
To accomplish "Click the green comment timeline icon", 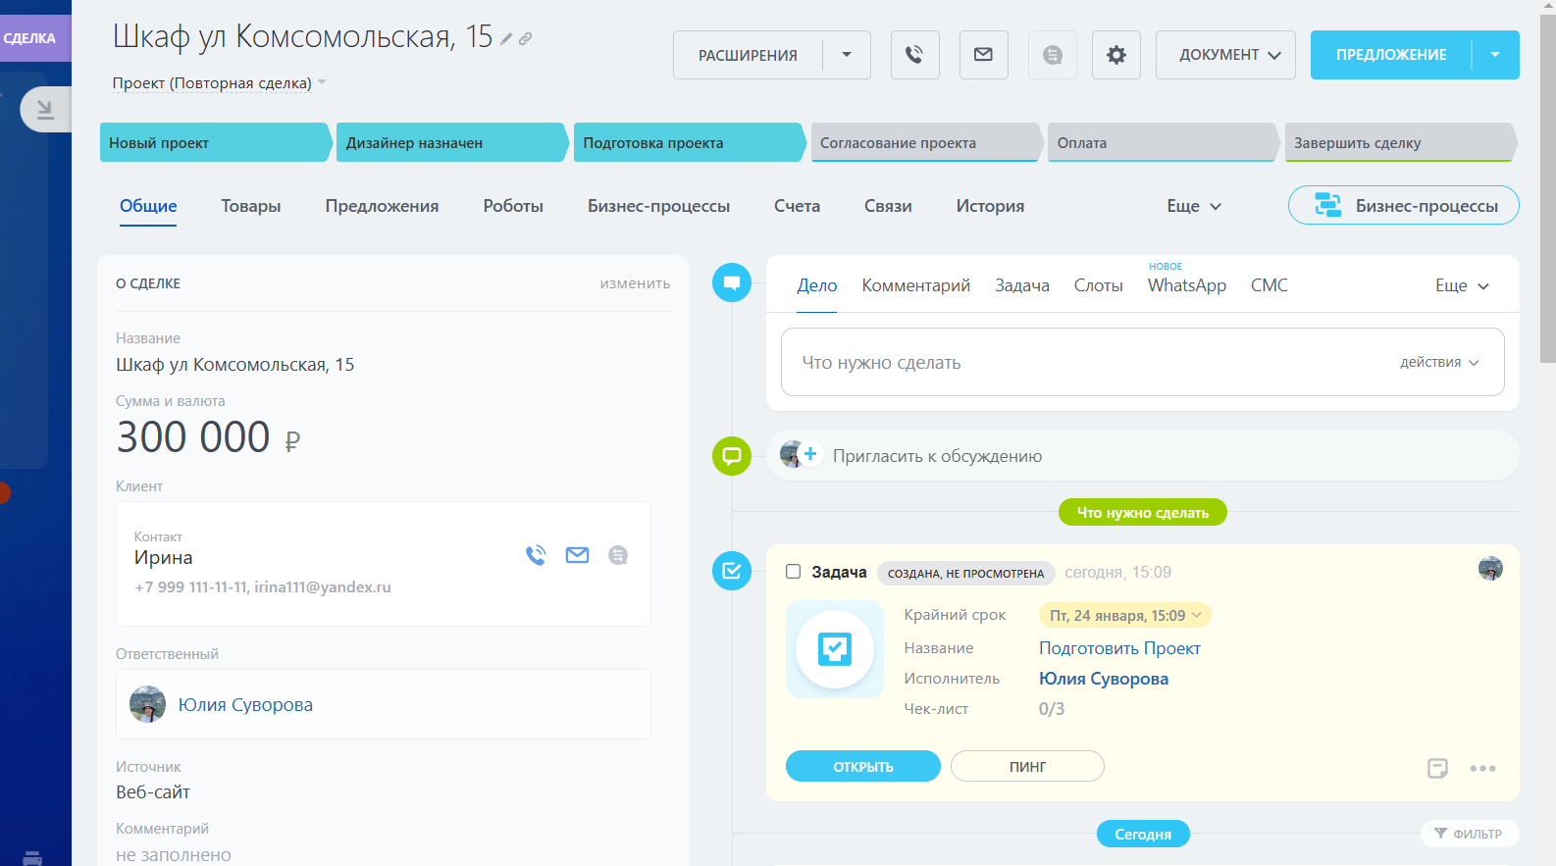I will coord(732,456).
